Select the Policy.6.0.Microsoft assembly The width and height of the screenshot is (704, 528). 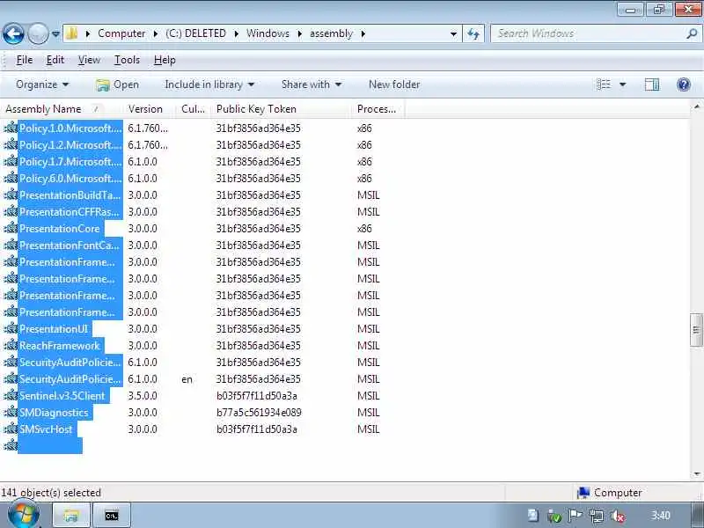click(x=70, y=179)
